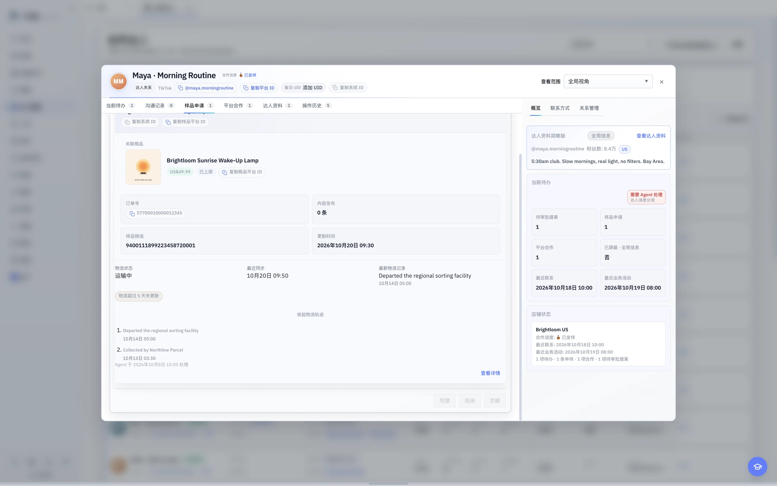
Task: Select the 样品申请 tab
Action: pos(199,105)
